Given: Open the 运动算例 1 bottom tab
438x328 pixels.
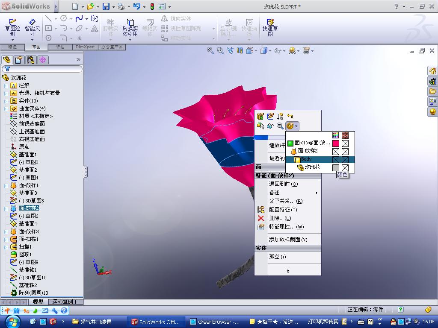Looking at the screenshot, I should 65,302.
